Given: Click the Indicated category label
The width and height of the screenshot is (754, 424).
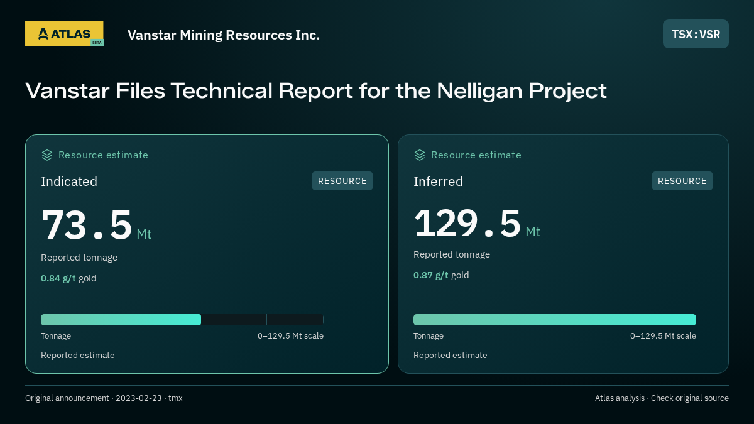Looking at the screenshot, I should [69, 182].
